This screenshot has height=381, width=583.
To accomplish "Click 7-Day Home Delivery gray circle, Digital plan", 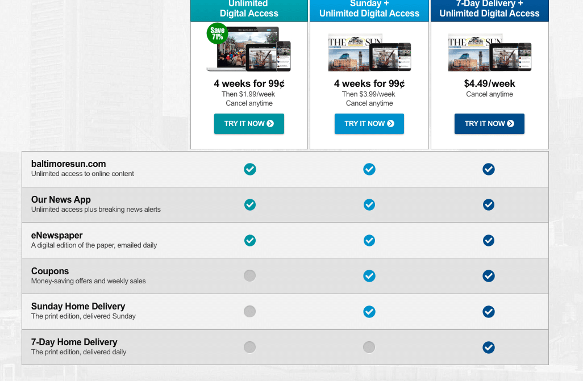I will pyautogui.click(x=250, y=347).
